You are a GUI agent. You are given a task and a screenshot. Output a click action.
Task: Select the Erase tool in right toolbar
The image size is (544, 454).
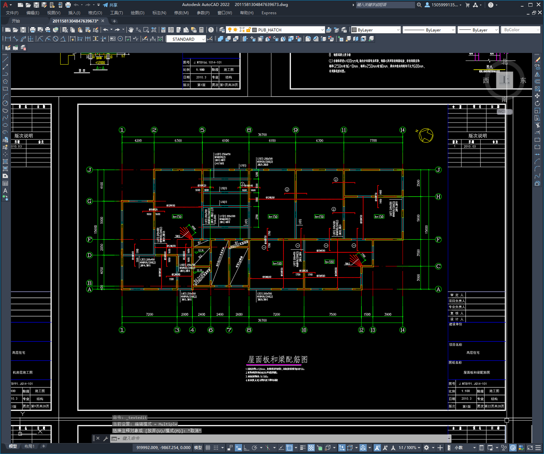tap(537, 60)
